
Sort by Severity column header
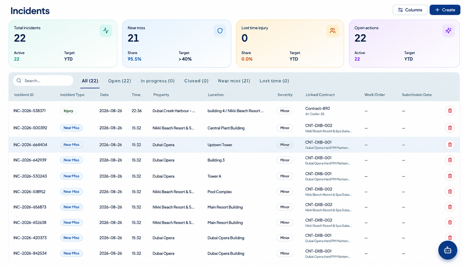pyautogui.click(x=285, y=95)
